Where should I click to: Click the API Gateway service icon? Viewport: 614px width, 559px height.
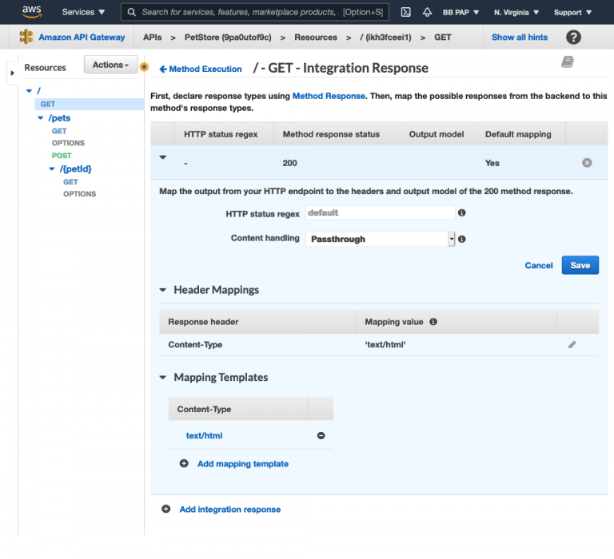tap(26, 38)
